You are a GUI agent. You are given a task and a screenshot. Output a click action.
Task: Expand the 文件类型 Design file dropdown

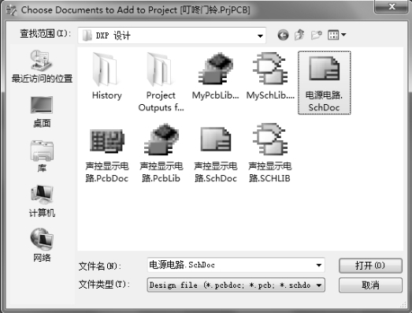[319, 285]
